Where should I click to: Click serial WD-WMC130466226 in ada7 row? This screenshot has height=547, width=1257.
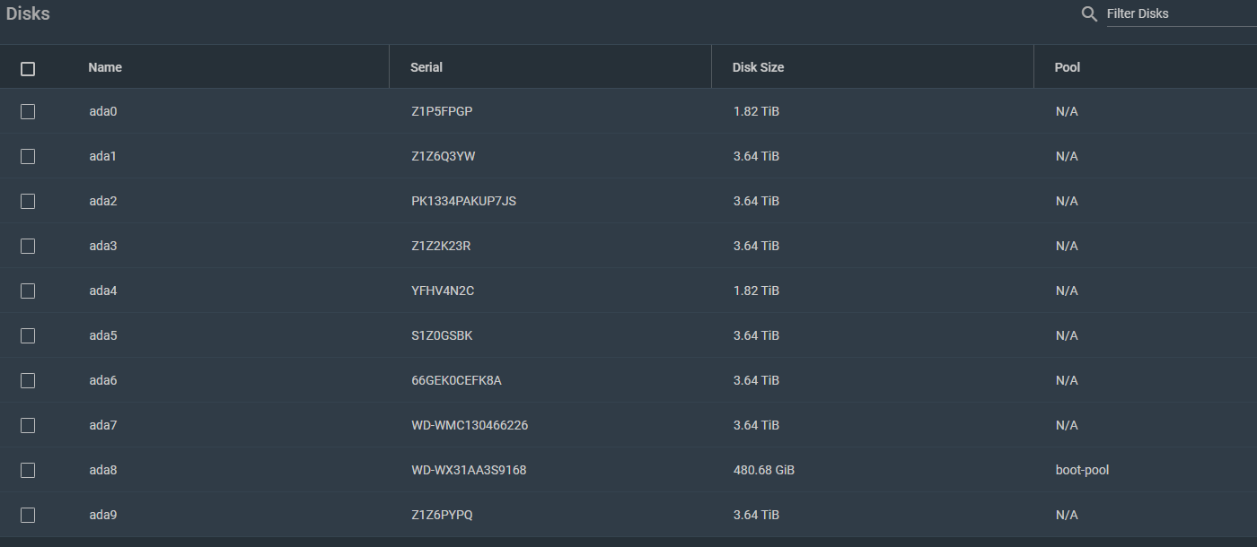click(x=470, y=425)
